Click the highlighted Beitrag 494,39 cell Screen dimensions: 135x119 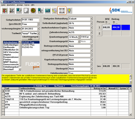pyautogui.click(x=116, y=27)
